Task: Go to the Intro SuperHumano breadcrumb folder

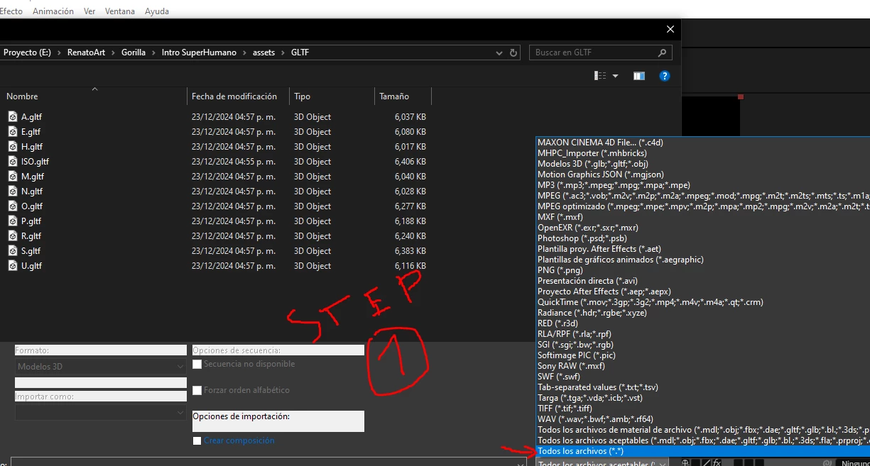Action: tap(199, 52)
